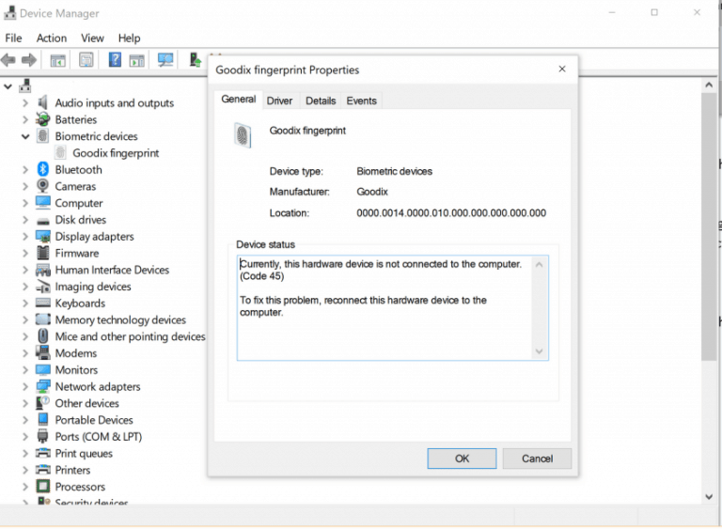Select the Audio inputs and outputs speaker icon
The width and height of the screenshot is (722, 529).
coord(43,102)
